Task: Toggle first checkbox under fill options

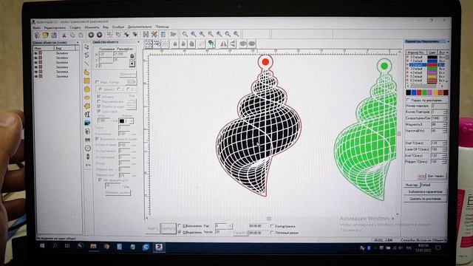Action: click(98, 97)
